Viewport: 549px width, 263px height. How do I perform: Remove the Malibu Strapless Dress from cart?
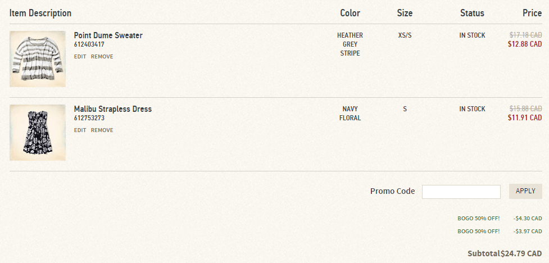102,130
